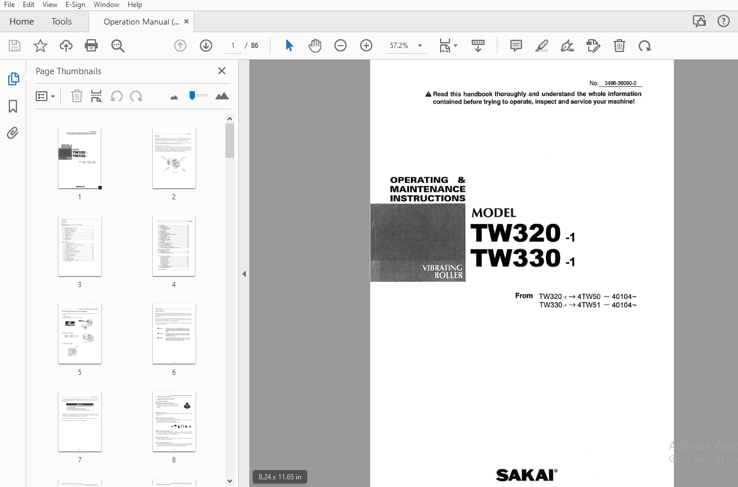
Task: Rotate thumbnails clockwise
Action: (x=136, y=96)
